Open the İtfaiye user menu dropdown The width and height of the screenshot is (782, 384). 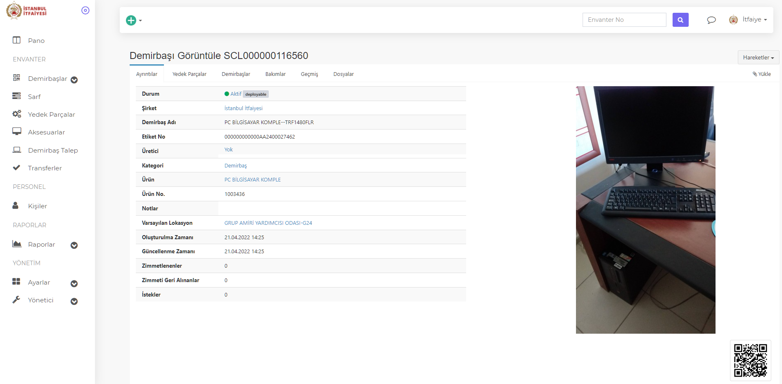[755, 19]
